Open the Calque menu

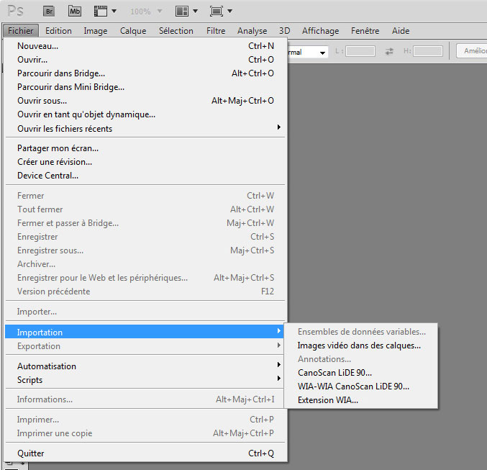(x=133, y=31)
